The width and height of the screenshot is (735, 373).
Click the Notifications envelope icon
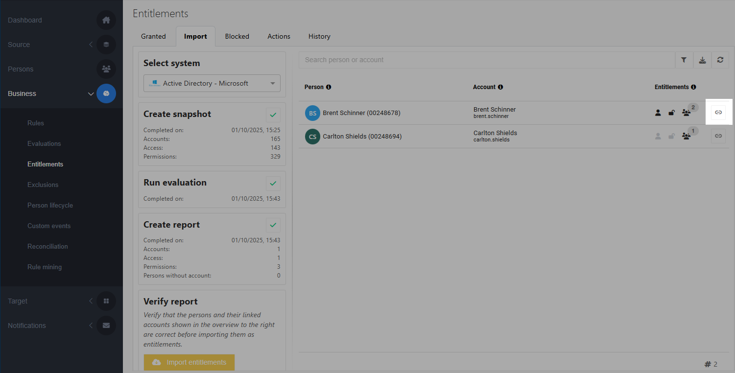click(x=106, y=326)
